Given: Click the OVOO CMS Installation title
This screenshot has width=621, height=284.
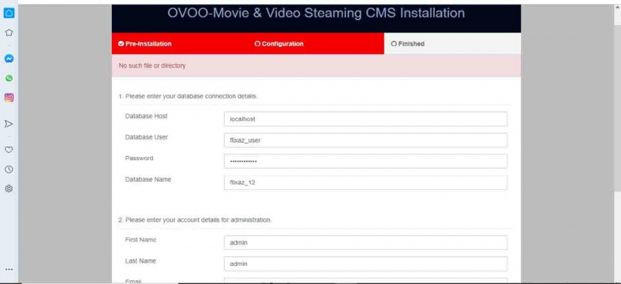Looking at the screenshot, I should (316, 13).
